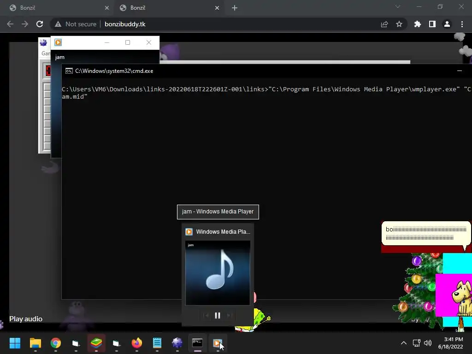Image resolution: width=472 pixels, height=354 pixels.
Task: Close the second Bonzi! tab
Action: pos(217,8)
